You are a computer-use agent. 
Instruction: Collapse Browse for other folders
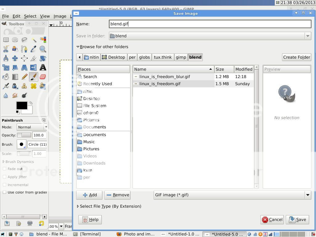pyautogui.click(x=78, y=47)
